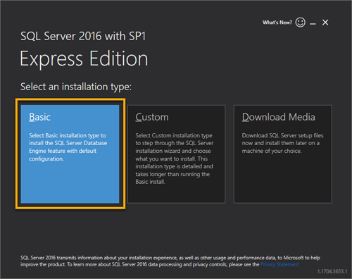This screenshot has height=279, width=352.
Task: Click the smiley feedback icon
Action: [301, 23]
